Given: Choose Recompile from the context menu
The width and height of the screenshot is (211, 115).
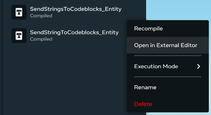Looking at the screenshot, I should 168,29.
